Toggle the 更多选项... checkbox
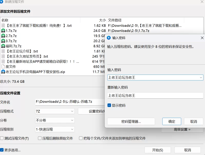Image resolution: width=205 pixels, height=155 pixels. tap(2, 150)
